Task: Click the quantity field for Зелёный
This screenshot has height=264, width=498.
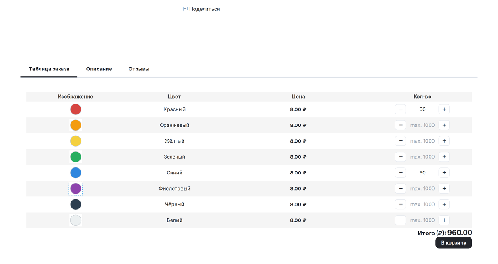Action: point(422,157)
